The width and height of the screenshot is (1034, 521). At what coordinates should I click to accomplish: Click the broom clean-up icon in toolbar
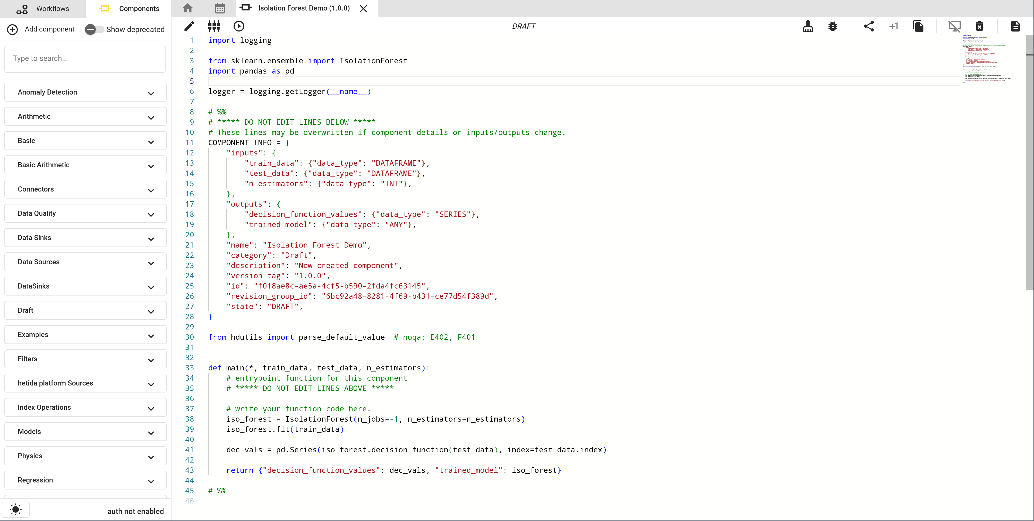[808, 26]
